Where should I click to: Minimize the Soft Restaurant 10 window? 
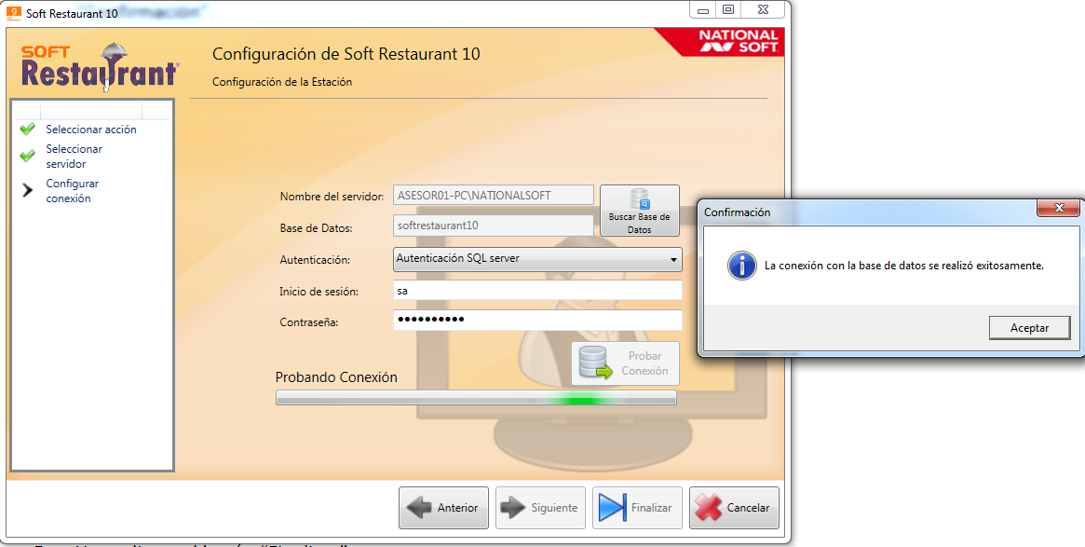703,9
